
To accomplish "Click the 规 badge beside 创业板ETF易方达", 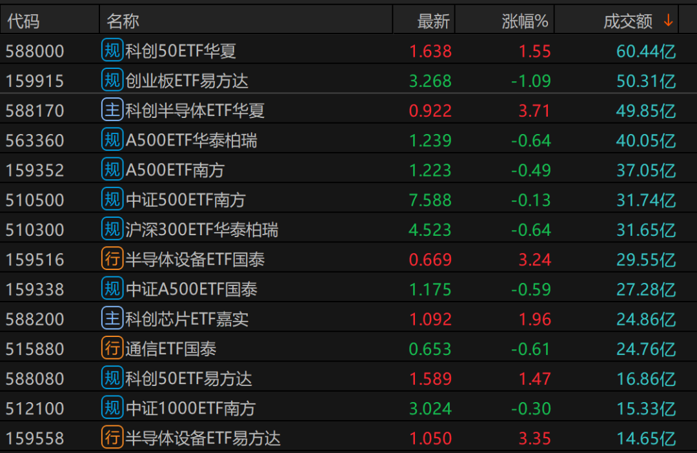I will (112, 80).
